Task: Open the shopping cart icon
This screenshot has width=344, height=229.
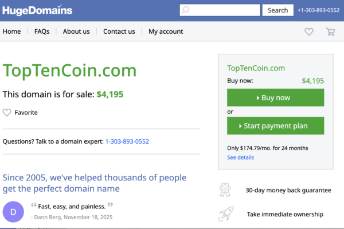Action: (330, 32)
